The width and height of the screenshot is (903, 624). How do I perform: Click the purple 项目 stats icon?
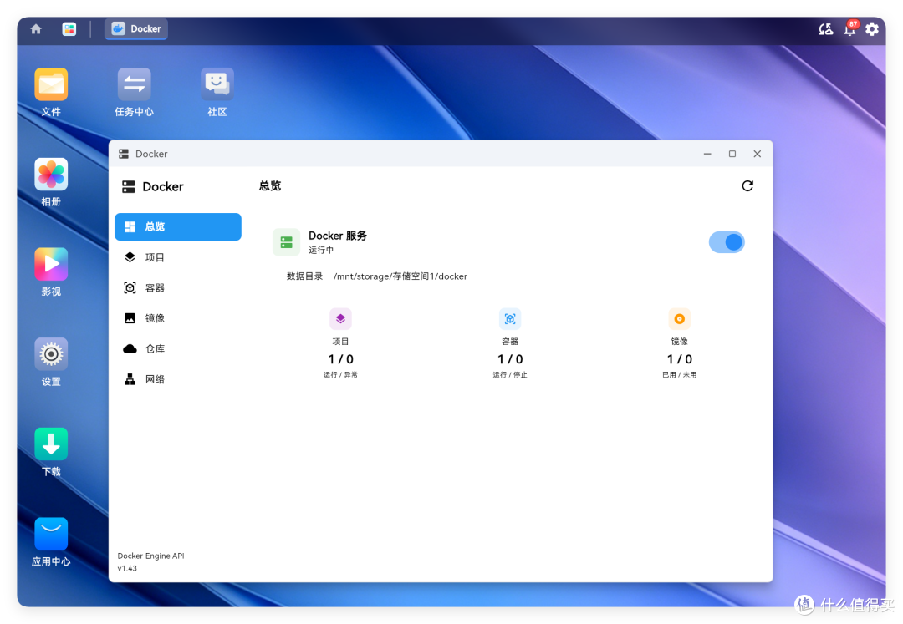[340, 318]
